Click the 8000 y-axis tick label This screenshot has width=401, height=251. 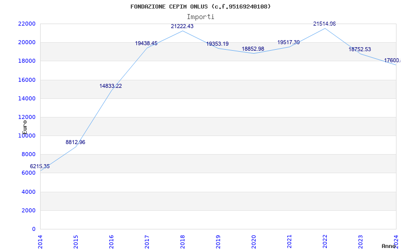28,155
